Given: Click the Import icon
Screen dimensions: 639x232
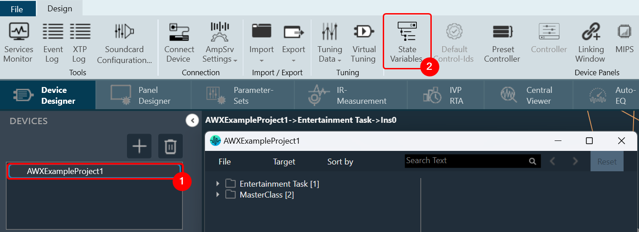Looking at the screenshot, I should point(262,31).
